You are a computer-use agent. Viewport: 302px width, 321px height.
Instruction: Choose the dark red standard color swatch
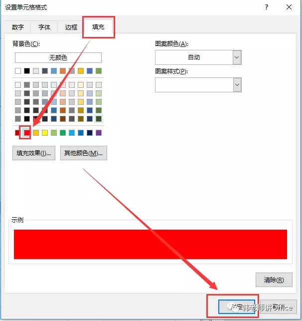point(17,133)
